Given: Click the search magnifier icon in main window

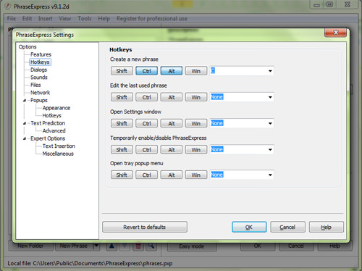Looking at the screenshot, I should tap(151, 246).
